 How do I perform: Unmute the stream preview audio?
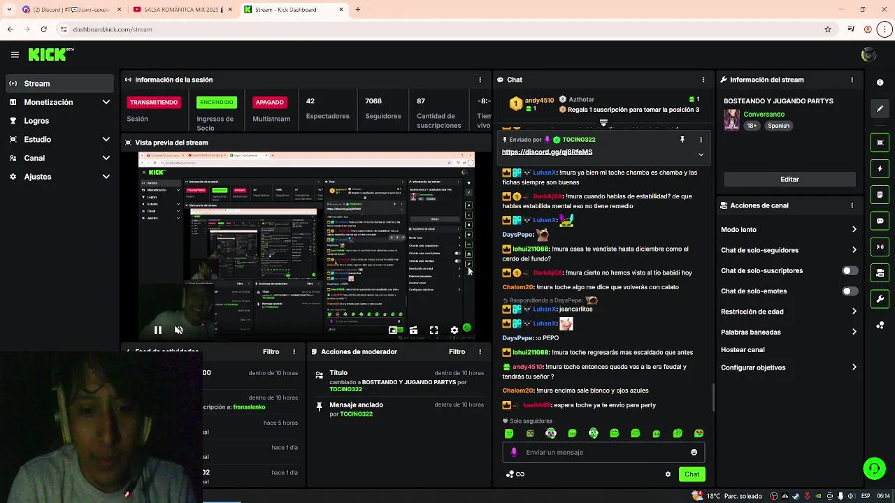click(179, 330)
